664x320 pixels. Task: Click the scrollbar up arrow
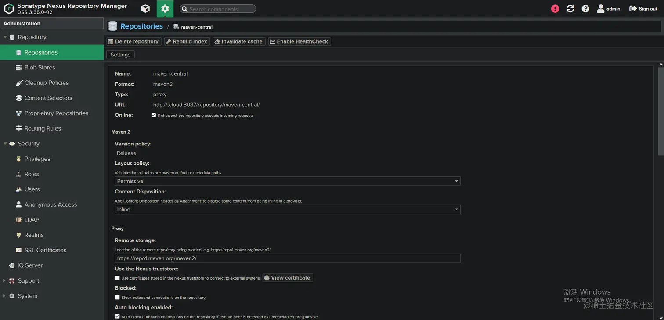(661, 65)
